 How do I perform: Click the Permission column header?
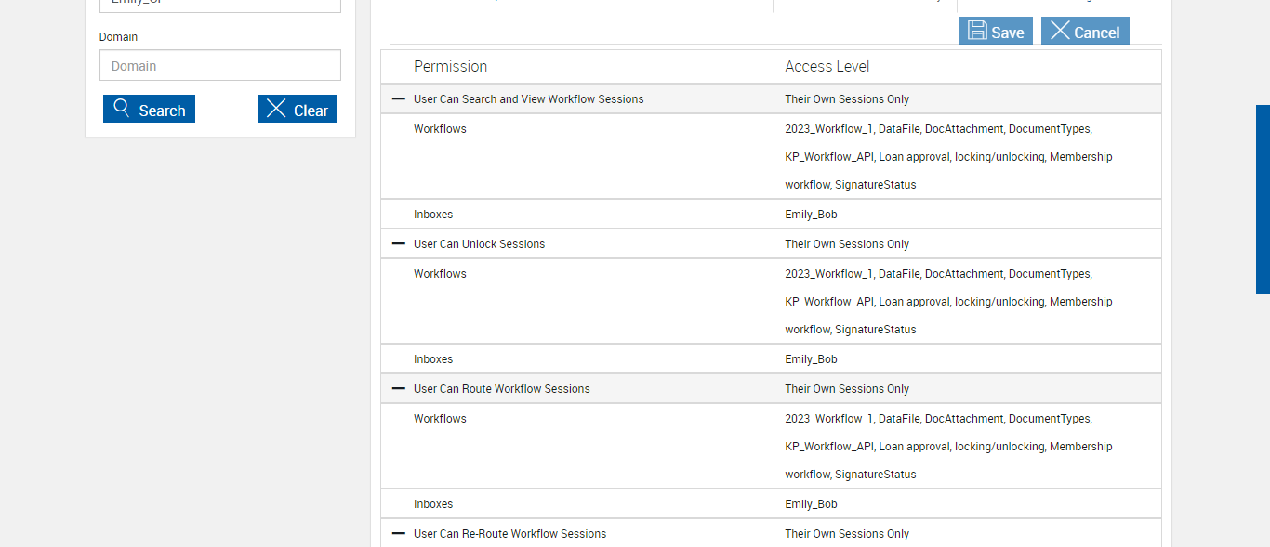click(450, 66)
